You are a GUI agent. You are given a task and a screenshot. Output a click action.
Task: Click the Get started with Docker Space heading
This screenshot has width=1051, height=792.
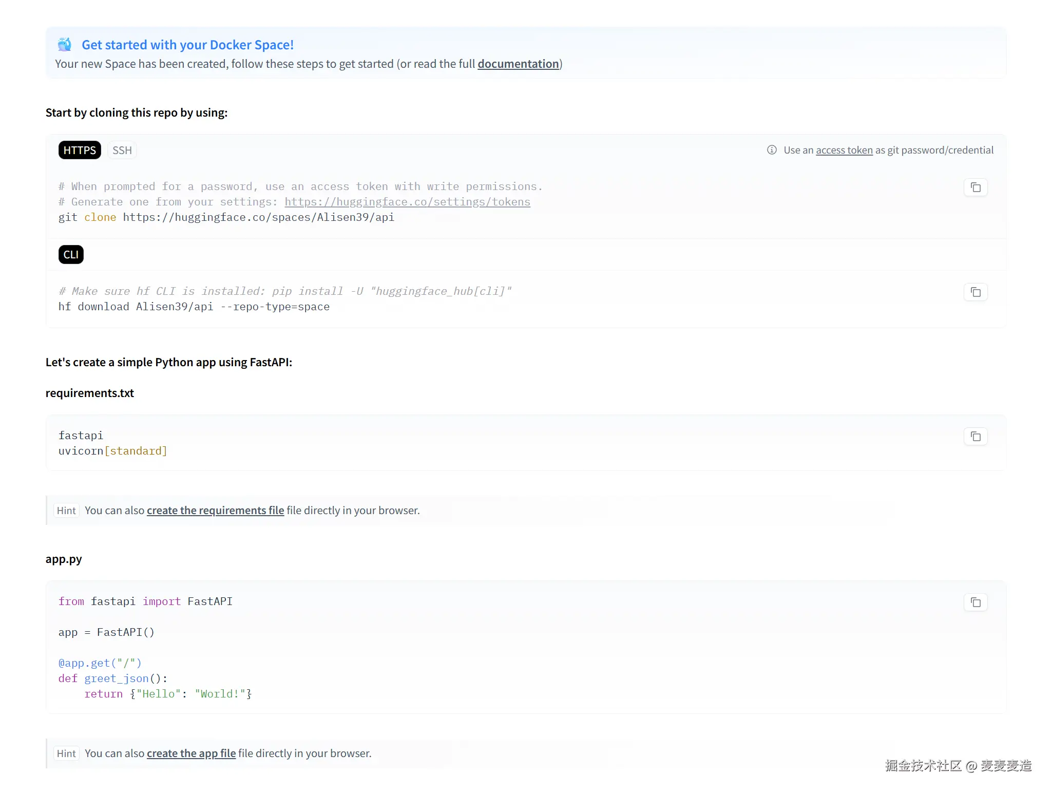(187, 45)
